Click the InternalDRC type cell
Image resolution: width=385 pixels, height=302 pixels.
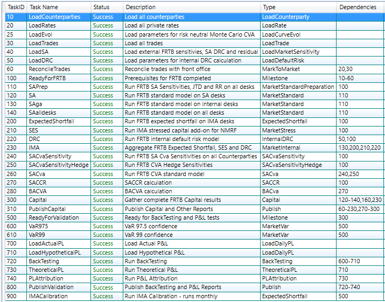(x=298, y=139)
